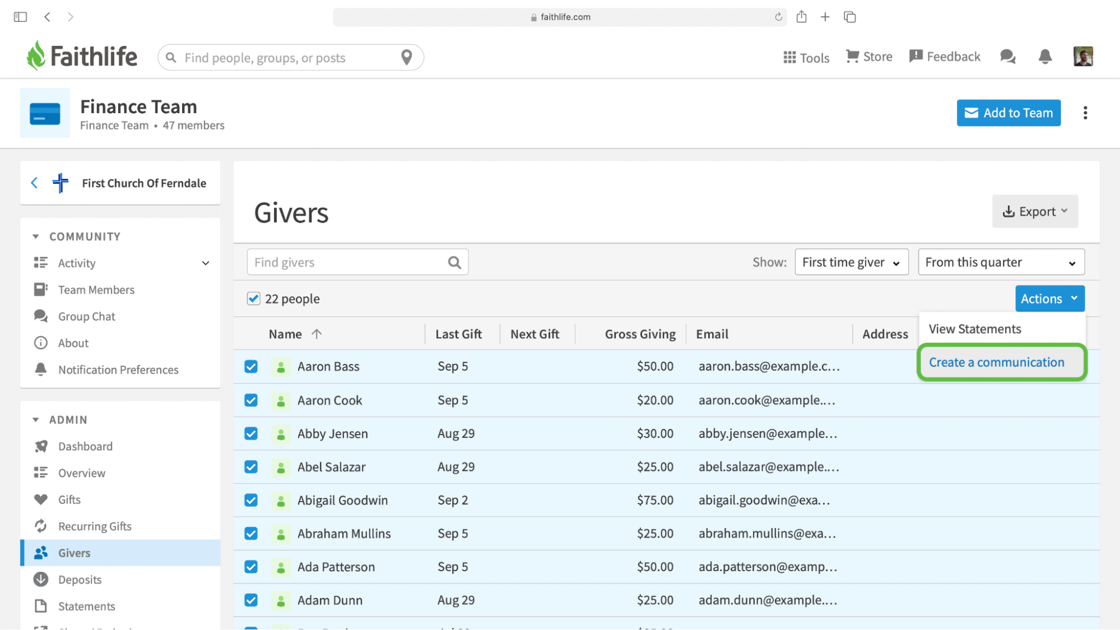Open Safari share menu

pyautogui.click(x=801, y=17)
